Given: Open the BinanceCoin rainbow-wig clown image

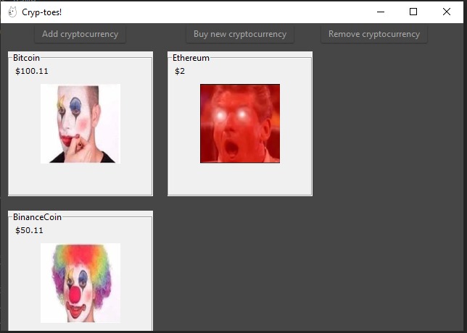Looking at the screenshot, I should 80,283.
